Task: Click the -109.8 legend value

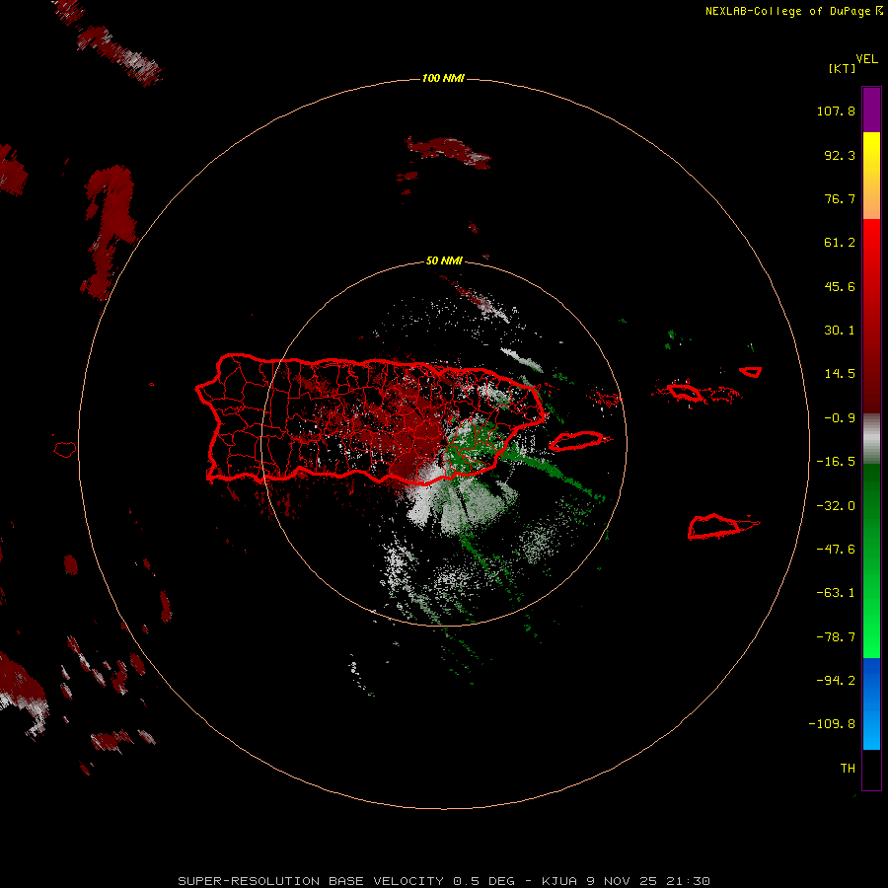Action: pyautogui.click(x=832, y=724)
